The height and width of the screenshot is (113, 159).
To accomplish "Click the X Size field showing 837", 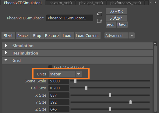I will tap(59, 95).
